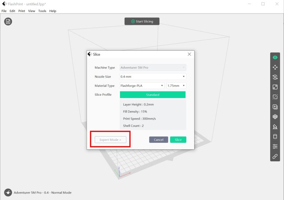The image size is (284, 200).
Task: Open the file list document icon
Action: coord(8,22)
